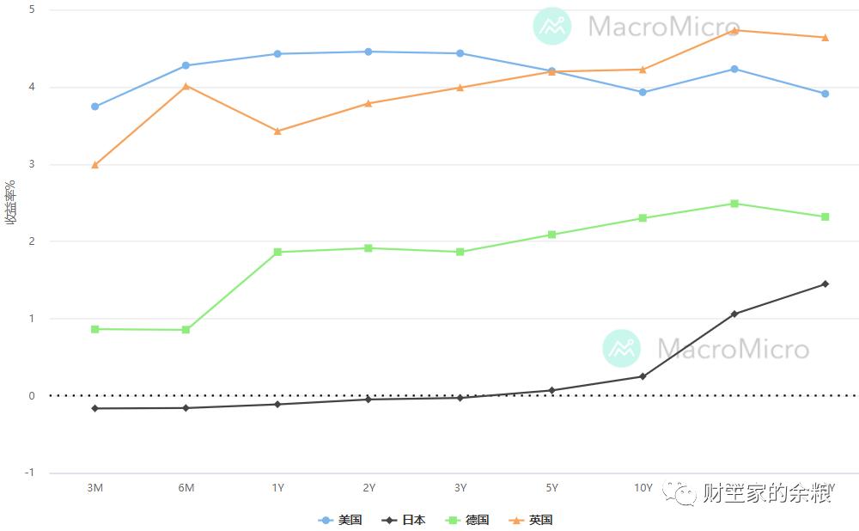The width and height of the screenshot is (859, 531).
Task: Click the MacroMicro text at the top
Action: (663, 26)
